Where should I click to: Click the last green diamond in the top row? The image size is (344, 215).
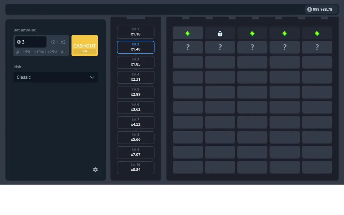[x=317, y=33]
